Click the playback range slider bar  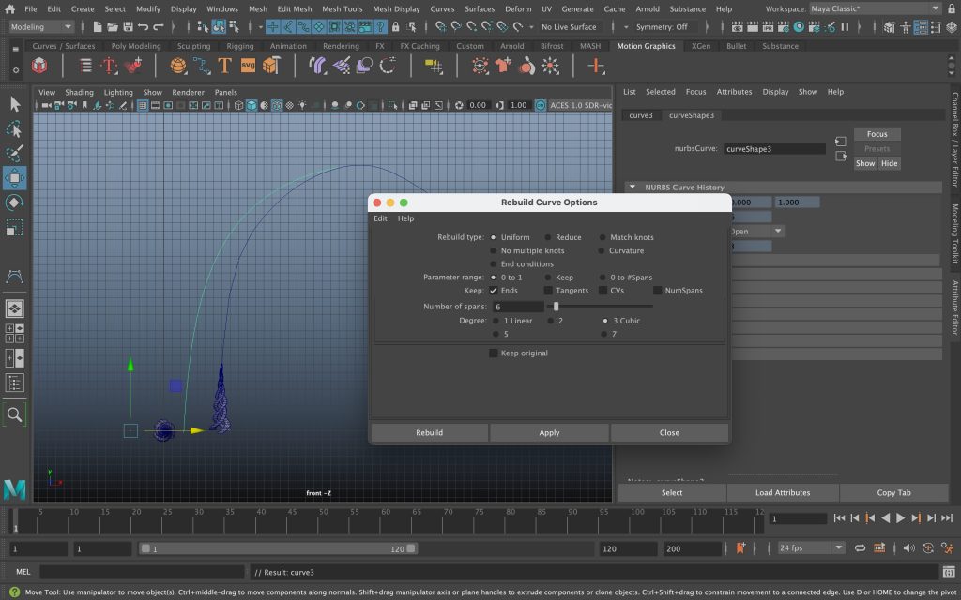click(278, 548)
